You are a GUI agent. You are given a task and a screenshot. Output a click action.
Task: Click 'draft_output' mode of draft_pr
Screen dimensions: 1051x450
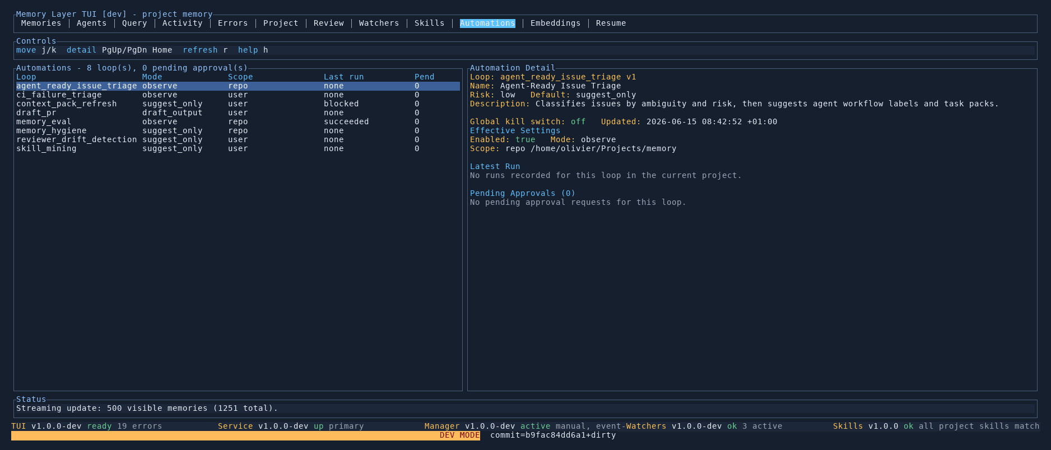pos(172,112)
